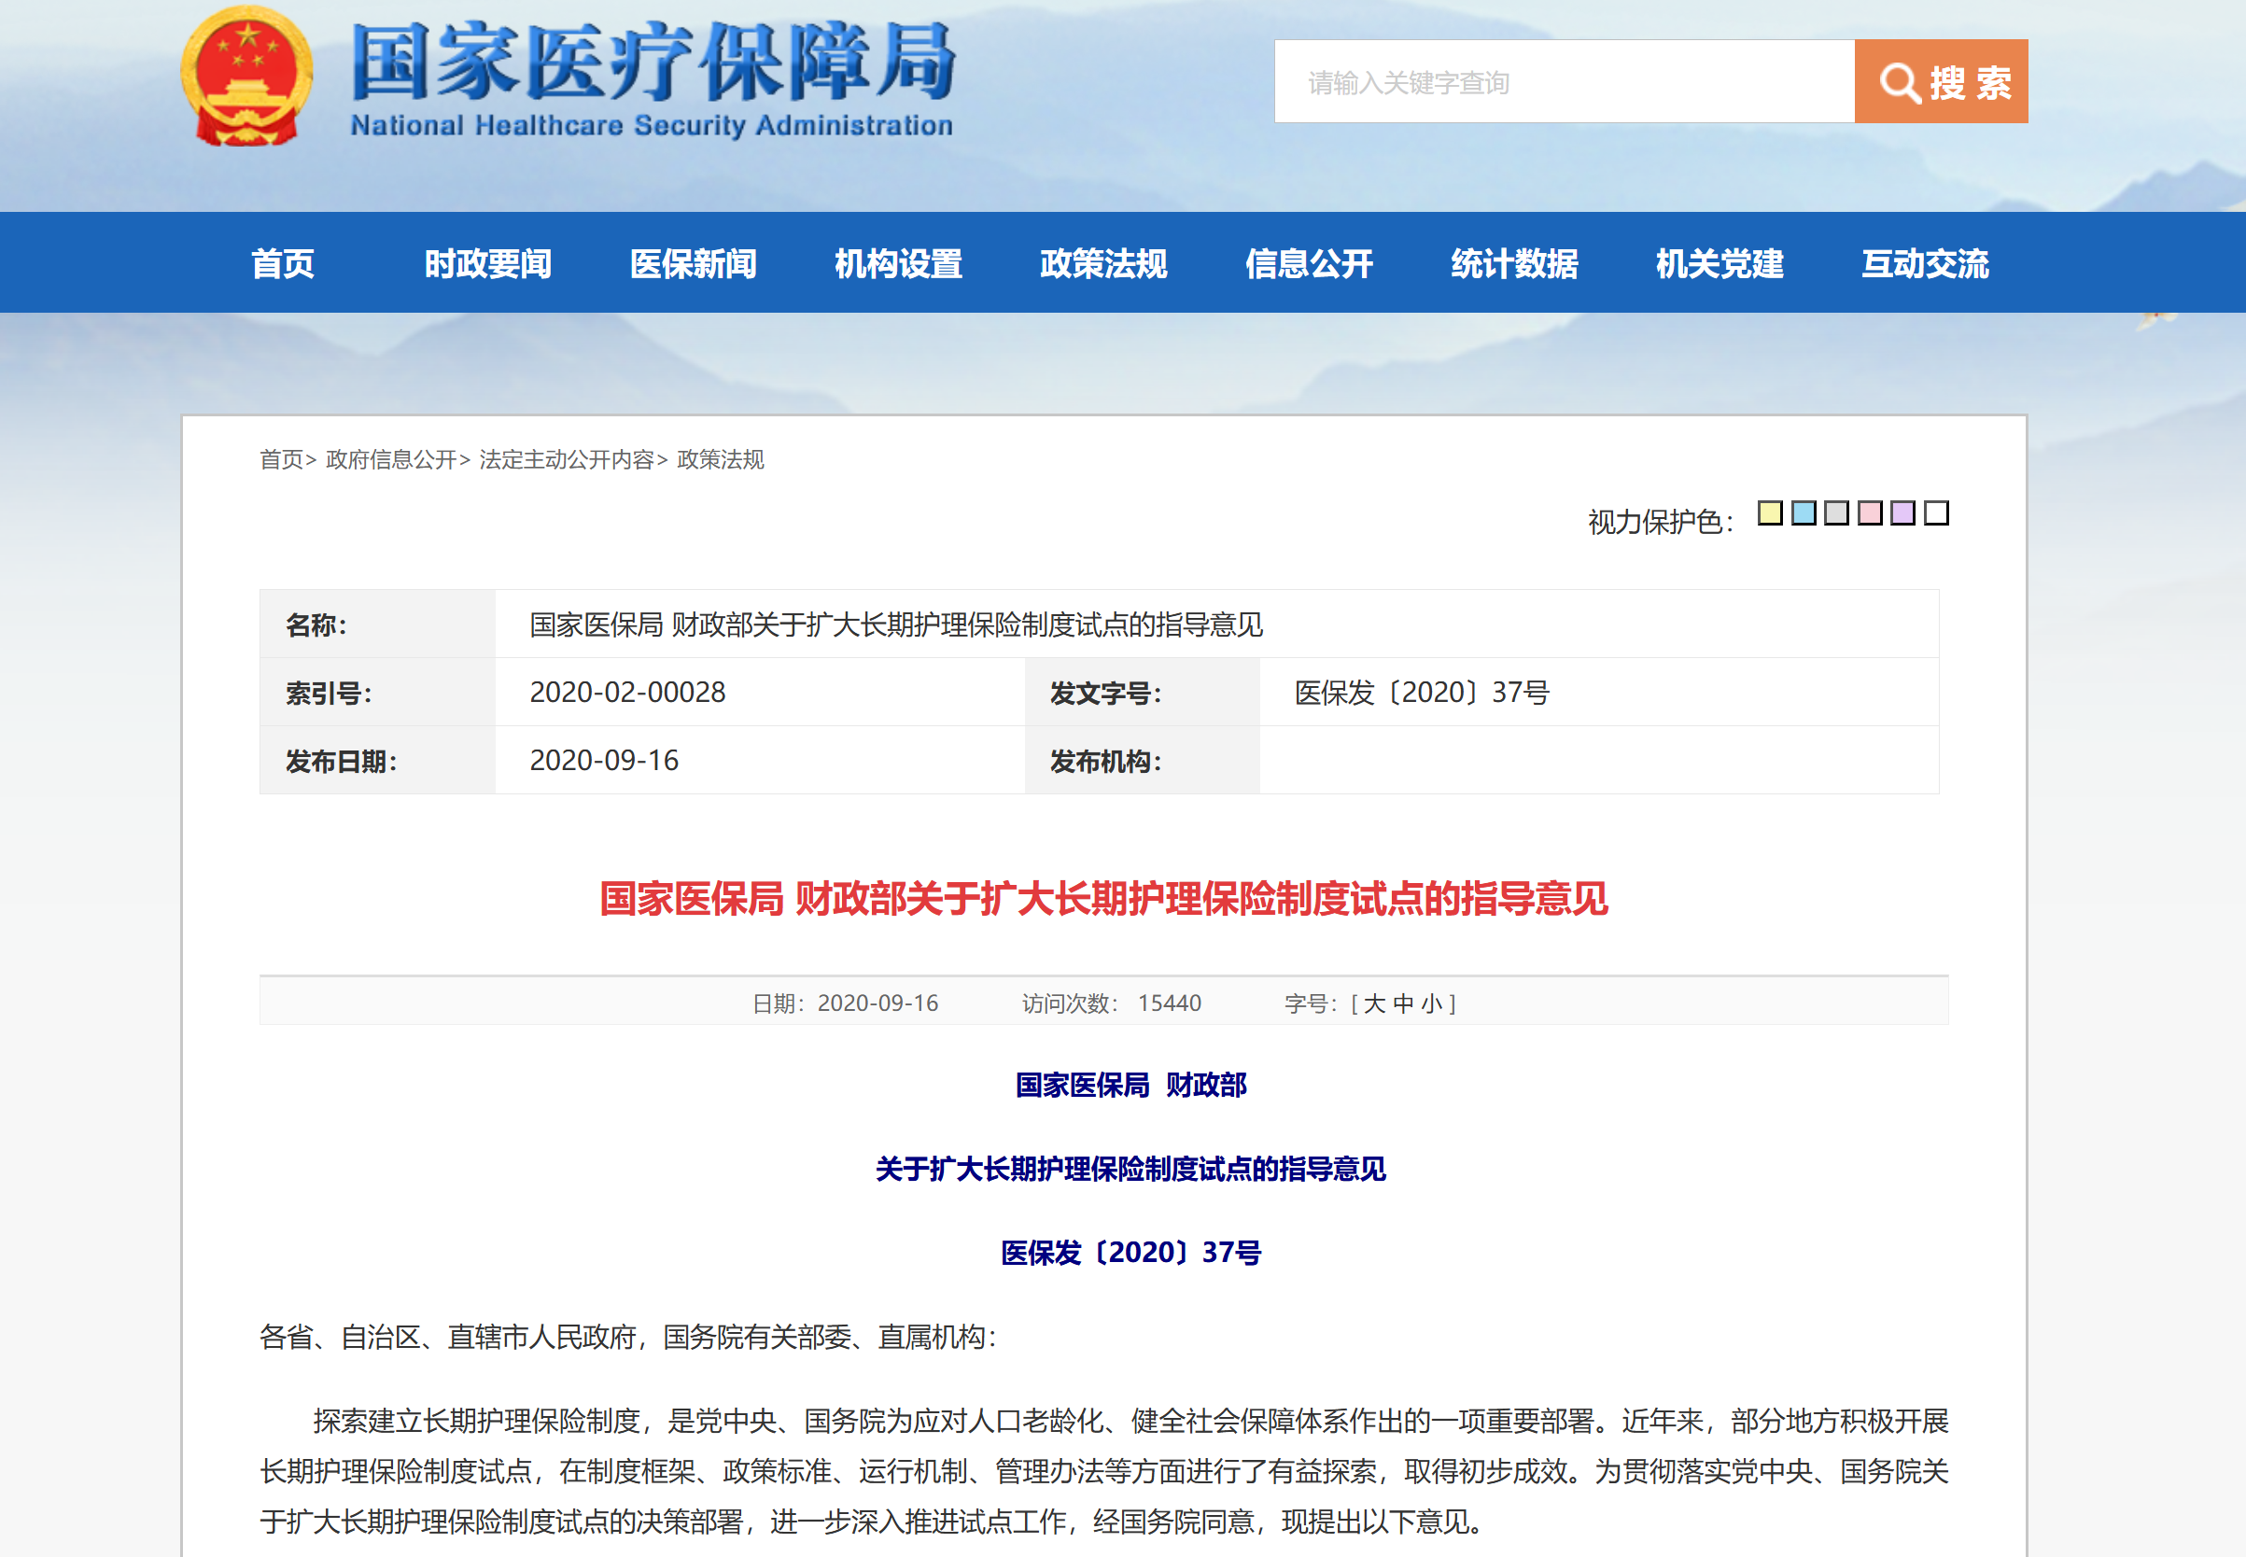Choose the white eye-protection color swatch

point(1937,513)
